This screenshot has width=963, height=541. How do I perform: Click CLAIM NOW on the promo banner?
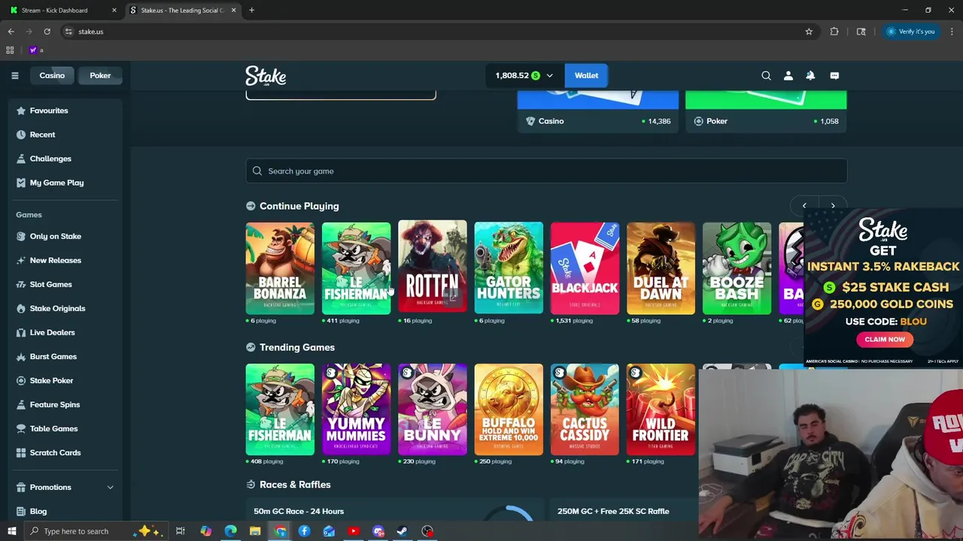coord(885,340)
